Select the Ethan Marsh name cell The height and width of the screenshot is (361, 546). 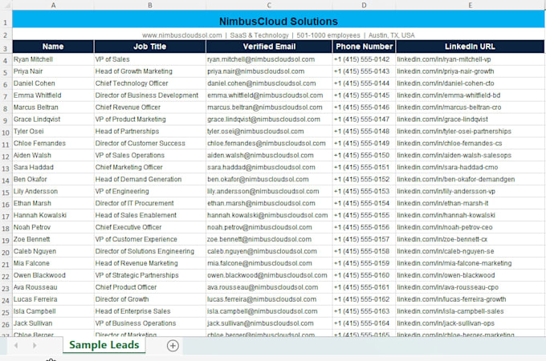[53, 204]
